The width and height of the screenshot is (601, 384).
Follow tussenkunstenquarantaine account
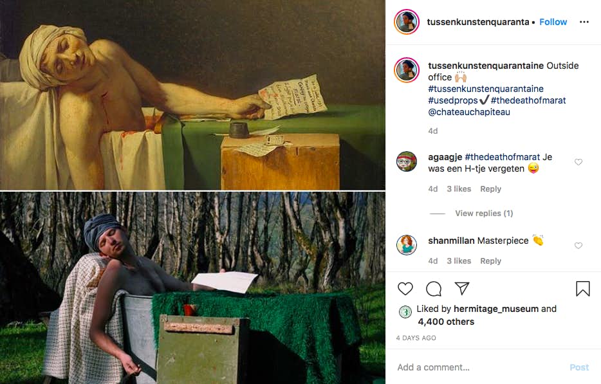pyautogui.click(x=553, y=22)
